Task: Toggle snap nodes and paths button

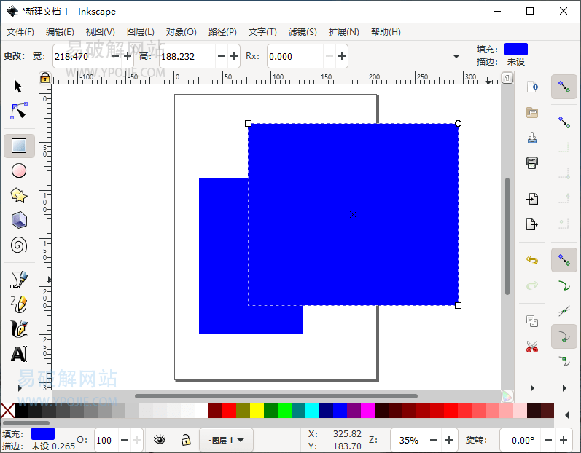Action: click(x=564, y=260)
